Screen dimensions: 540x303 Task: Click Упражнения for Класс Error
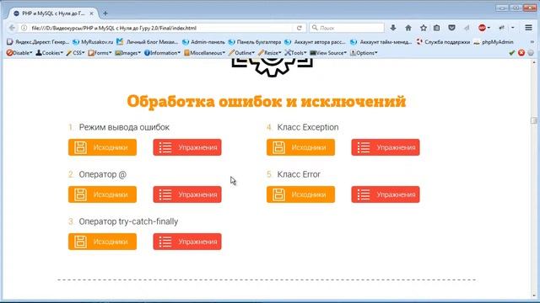pos(386,194)
